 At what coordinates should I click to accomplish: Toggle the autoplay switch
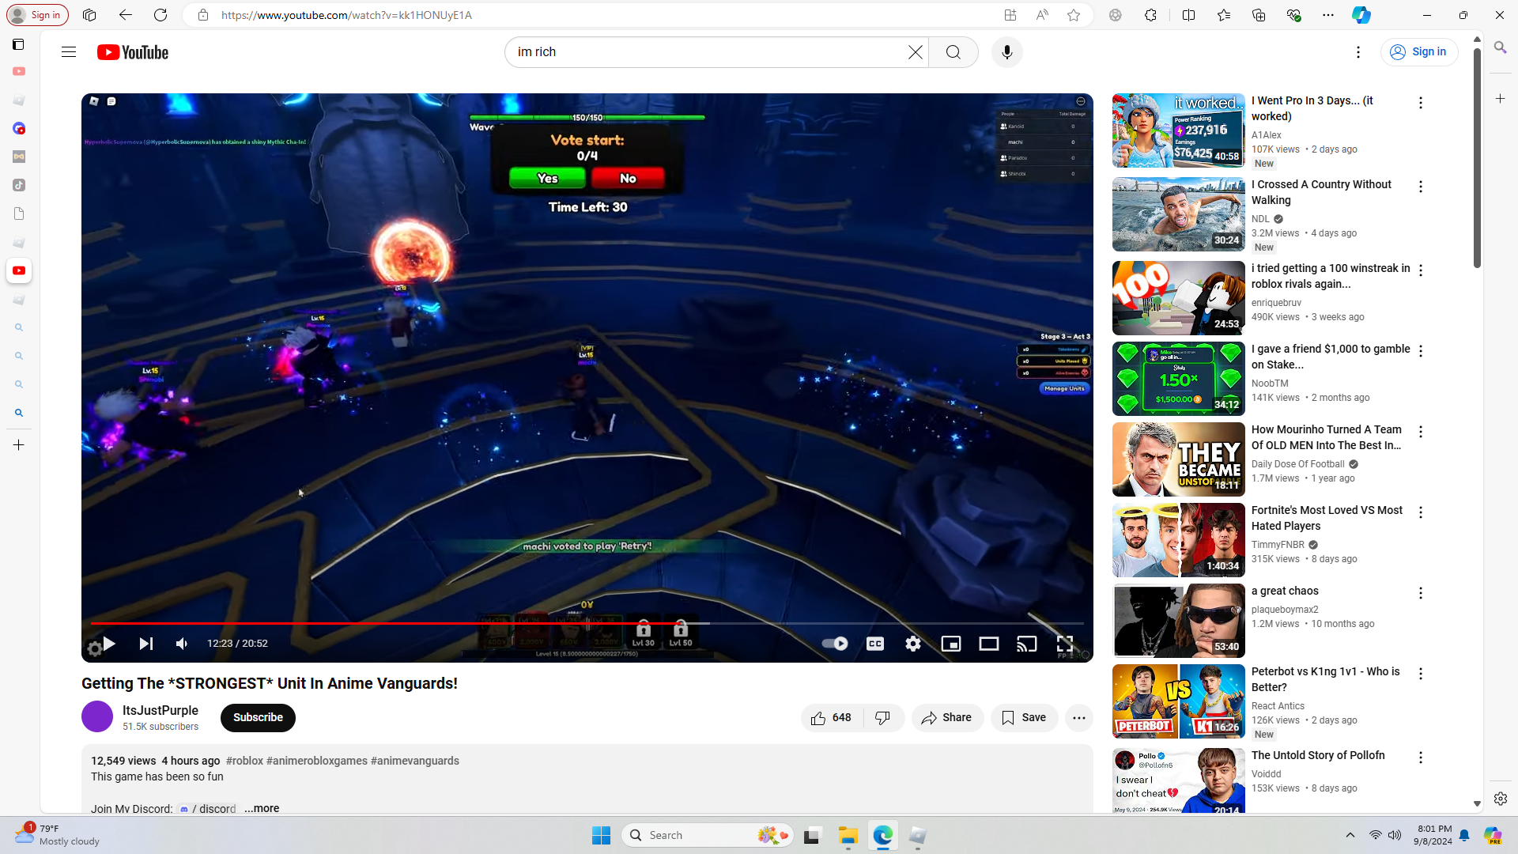pos(834,644)
